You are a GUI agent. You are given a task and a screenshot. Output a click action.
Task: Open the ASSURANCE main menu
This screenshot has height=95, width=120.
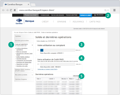[x=78, y=22]
